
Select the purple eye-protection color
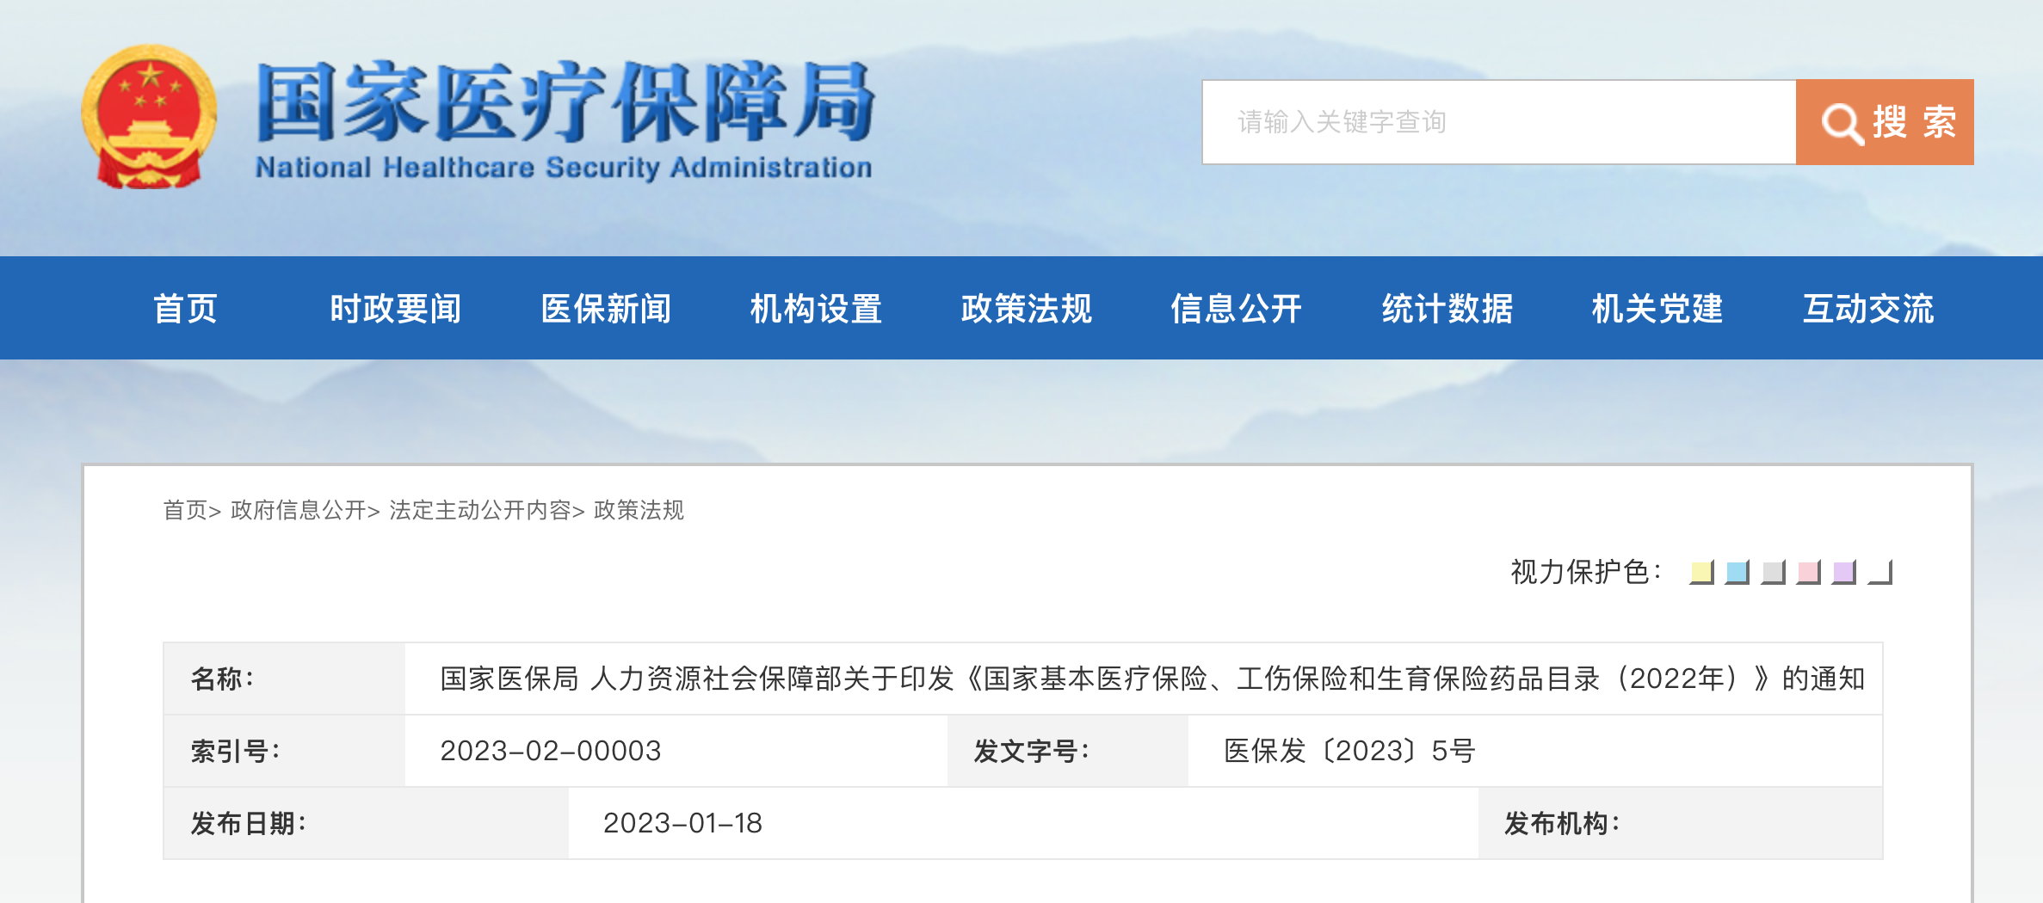click(x=1843, y=572)
